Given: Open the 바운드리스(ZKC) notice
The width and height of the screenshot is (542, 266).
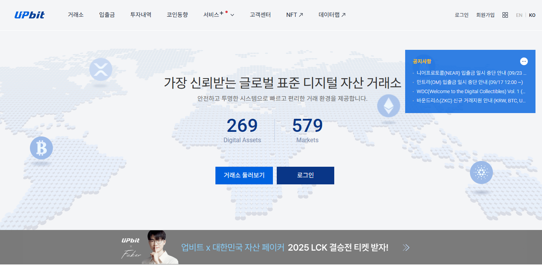Looking at the screenshot, I should (471, 101).
